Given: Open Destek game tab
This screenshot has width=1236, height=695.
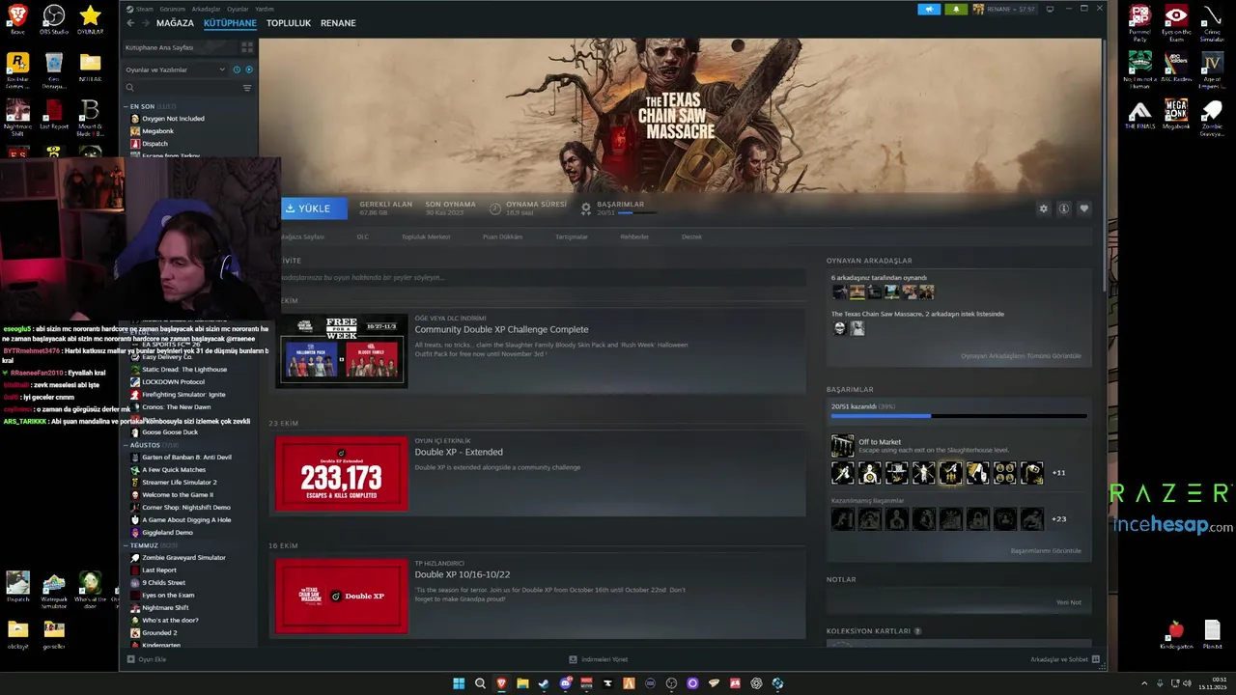Looking at the screenshot, I should (691, 236).
